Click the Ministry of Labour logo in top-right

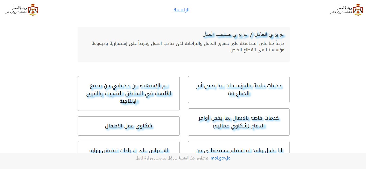click(351, 10)
